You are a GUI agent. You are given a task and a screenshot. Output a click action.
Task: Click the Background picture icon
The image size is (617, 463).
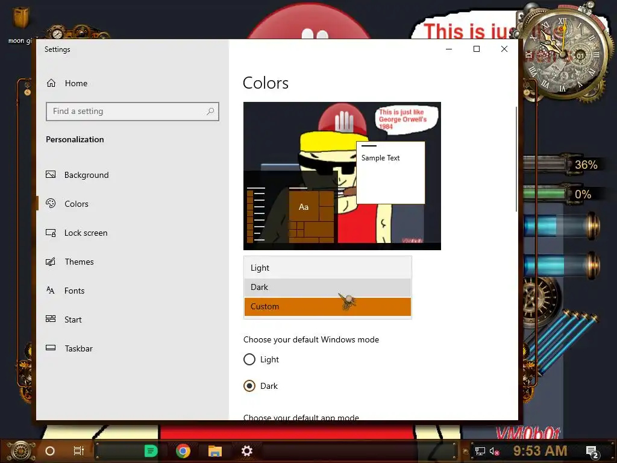point(51,174)
